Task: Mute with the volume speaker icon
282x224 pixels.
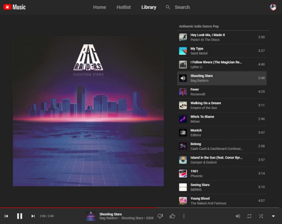Action: (x=238, y=216)
